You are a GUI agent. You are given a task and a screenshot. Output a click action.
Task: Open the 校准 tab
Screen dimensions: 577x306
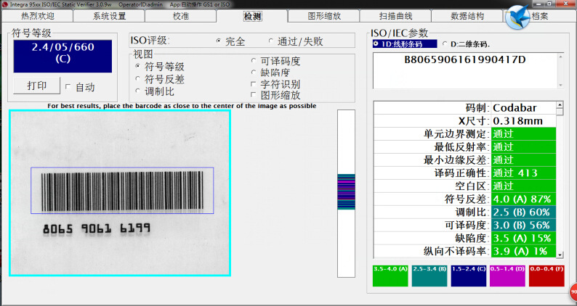[181, 16]
